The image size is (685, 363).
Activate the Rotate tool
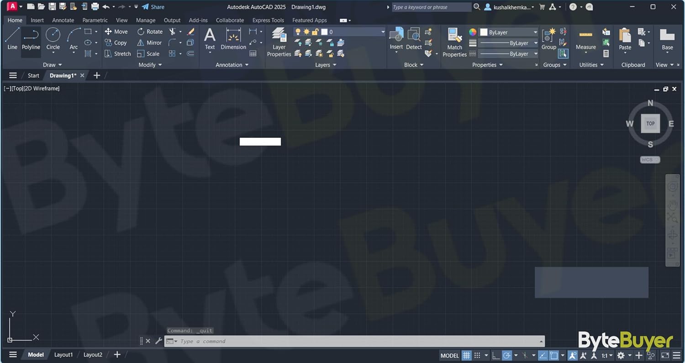[x=150, y=32]
